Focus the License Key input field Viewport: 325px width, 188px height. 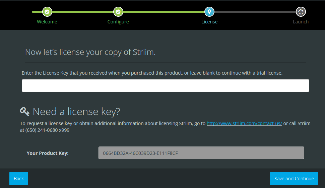tap(166, 86)
